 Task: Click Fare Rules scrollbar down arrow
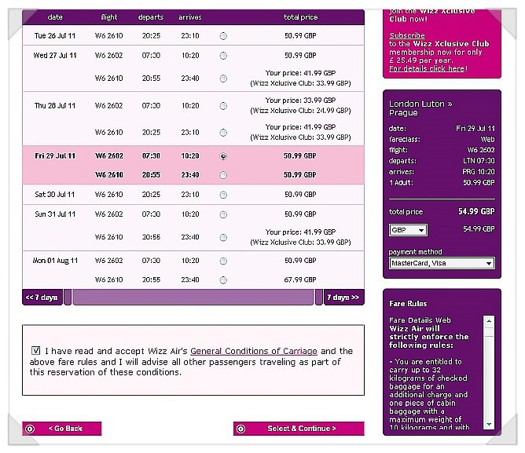489,424
